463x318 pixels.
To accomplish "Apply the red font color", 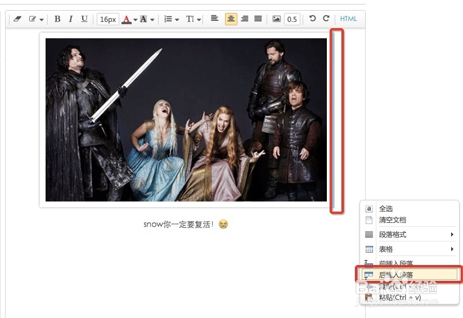I will pyautogui.click(x=127, y=20).
